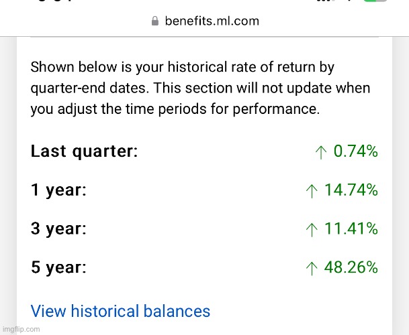Tap the green battery indicator in status bar
409x335 pixels.
[375, 2]
